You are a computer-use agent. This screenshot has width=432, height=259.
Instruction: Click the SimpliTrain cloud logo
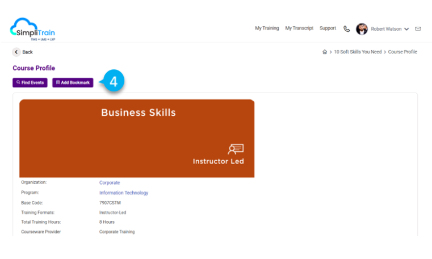pyautogui.click(x=32, y=29)
